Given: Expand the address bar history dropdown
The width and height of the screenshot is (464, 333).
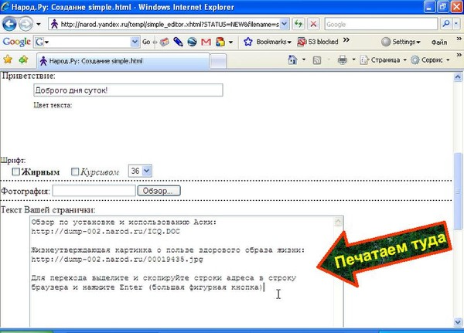Looking at the screenshot, I should 284,24.
